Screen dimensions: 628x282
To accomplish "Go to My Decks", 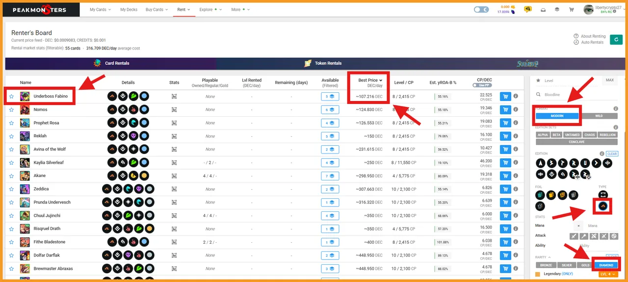I will click(129, 9).
